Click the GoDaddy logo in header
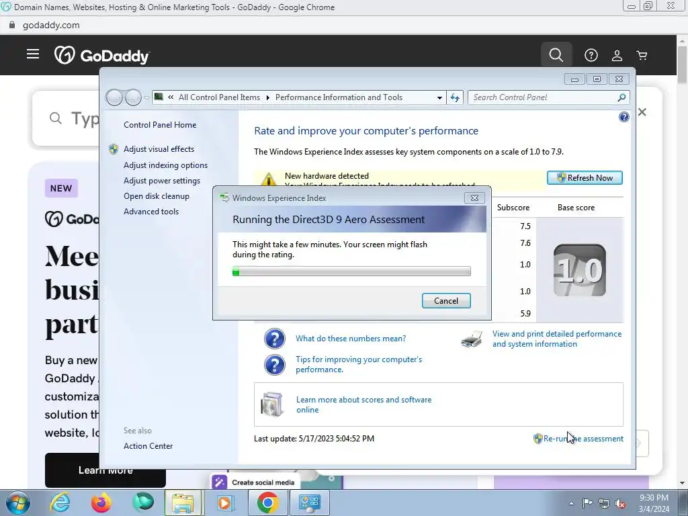Image resolution: width=688 pixels, height=516 pixels. click(x=102, y=56)
